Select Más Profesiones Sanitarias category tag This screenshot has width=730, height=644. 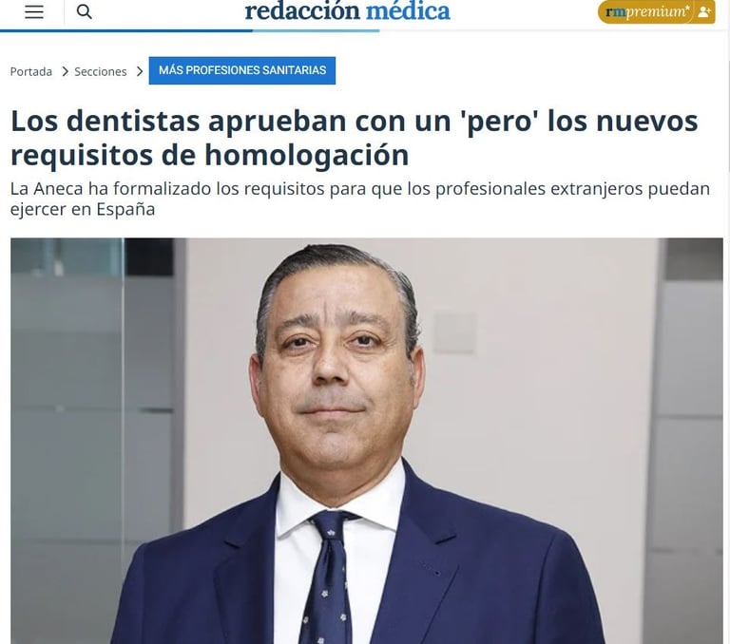click(x=242, y=70)
